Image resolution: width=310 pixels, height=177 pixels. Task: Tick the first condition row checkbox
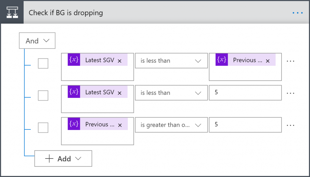tap(43, 63)
